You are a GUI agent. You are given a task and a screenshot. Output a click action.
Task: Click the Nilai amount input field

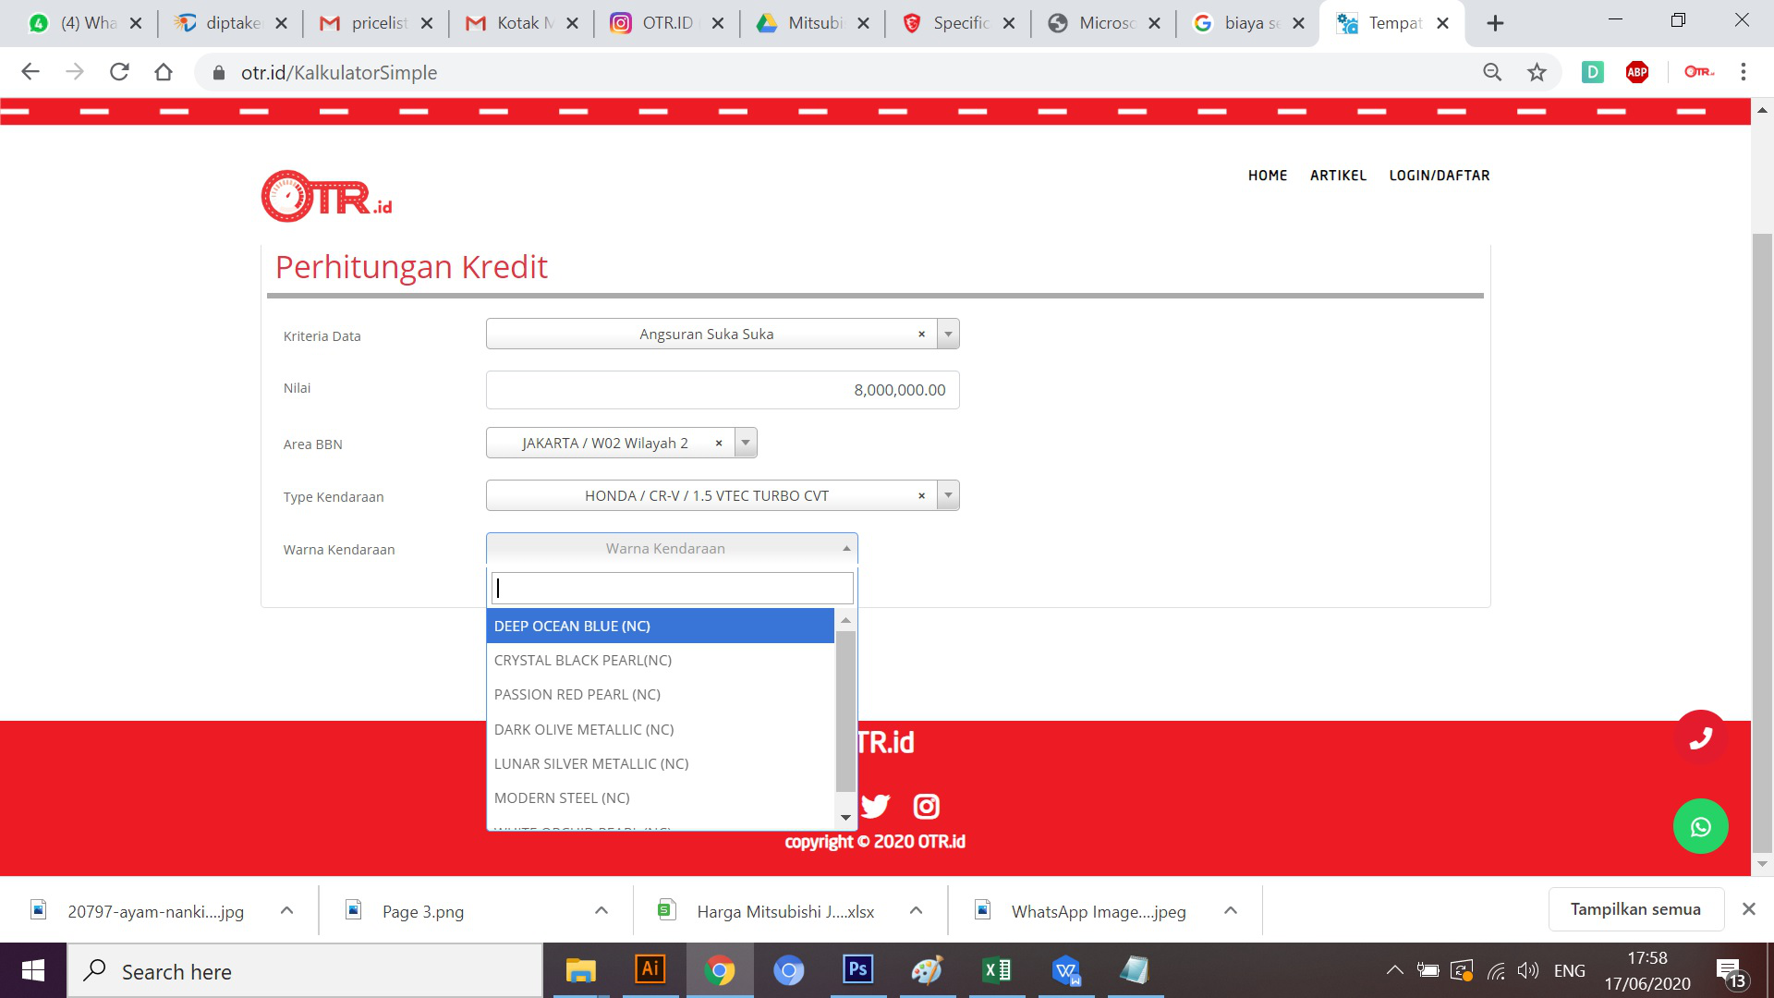723,390
